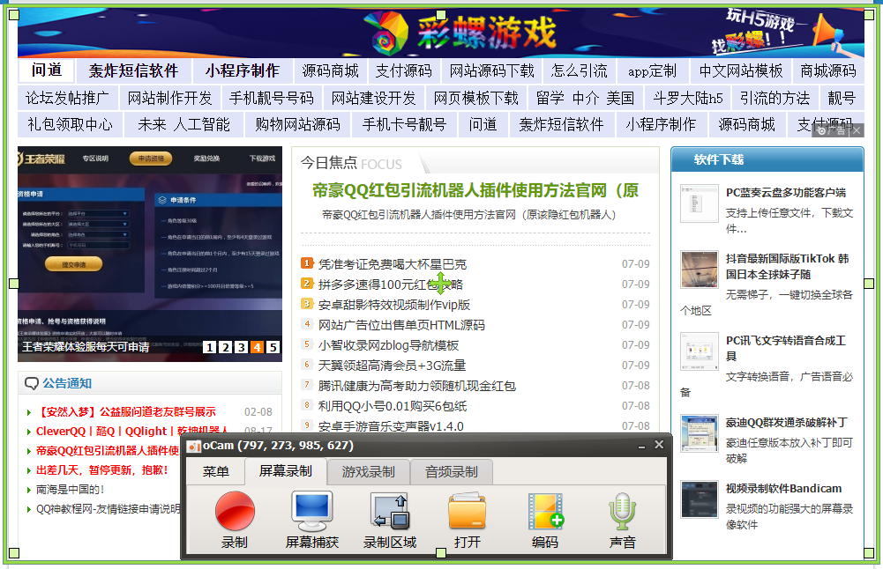The height and width of the screenshot is (569, 883).
Task: Open the 论坛发帖推广 nav link
Action: click(x=68, y=99)
